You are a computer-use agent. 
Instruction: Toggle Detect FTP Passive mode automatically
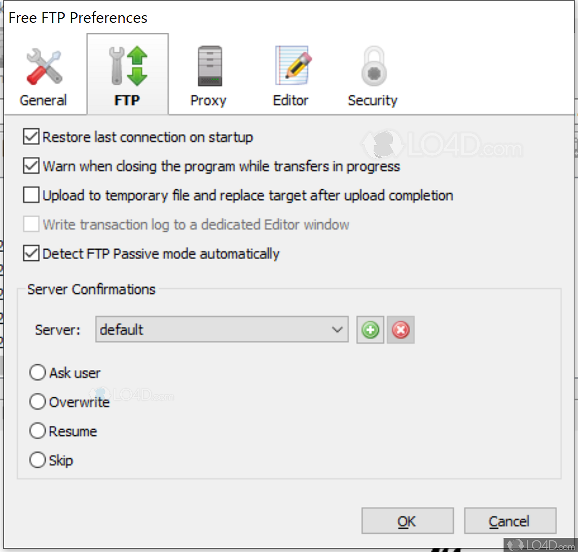31,253
